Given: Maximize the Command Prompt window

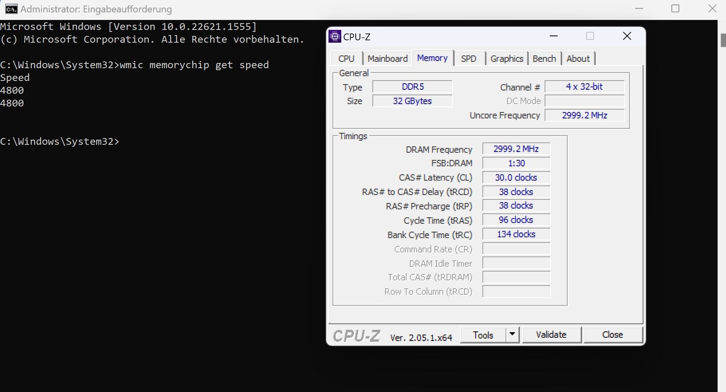Looking at the screenshot, I should 675,9.
